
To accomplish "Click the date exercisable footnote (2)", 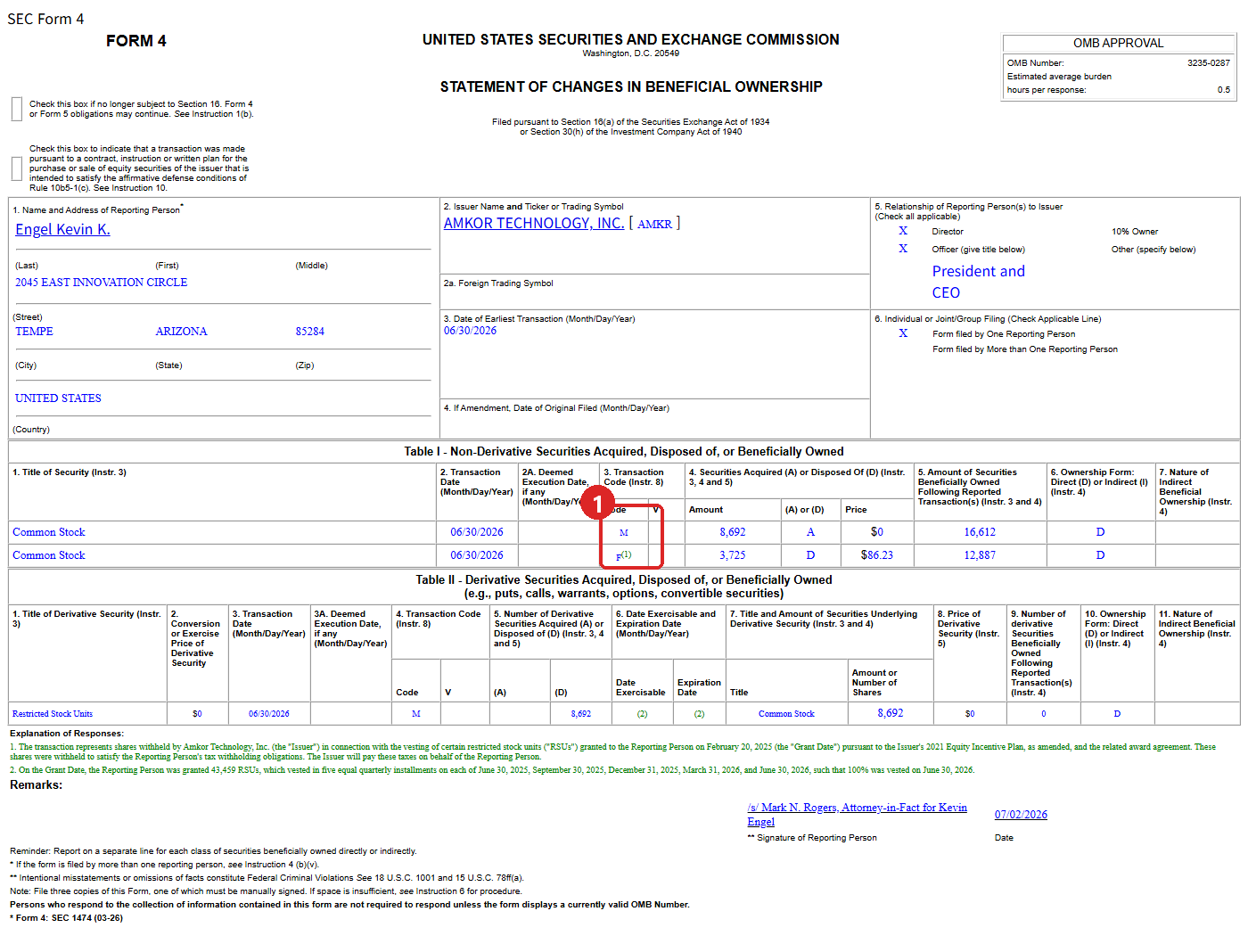I will pos(642,714).
